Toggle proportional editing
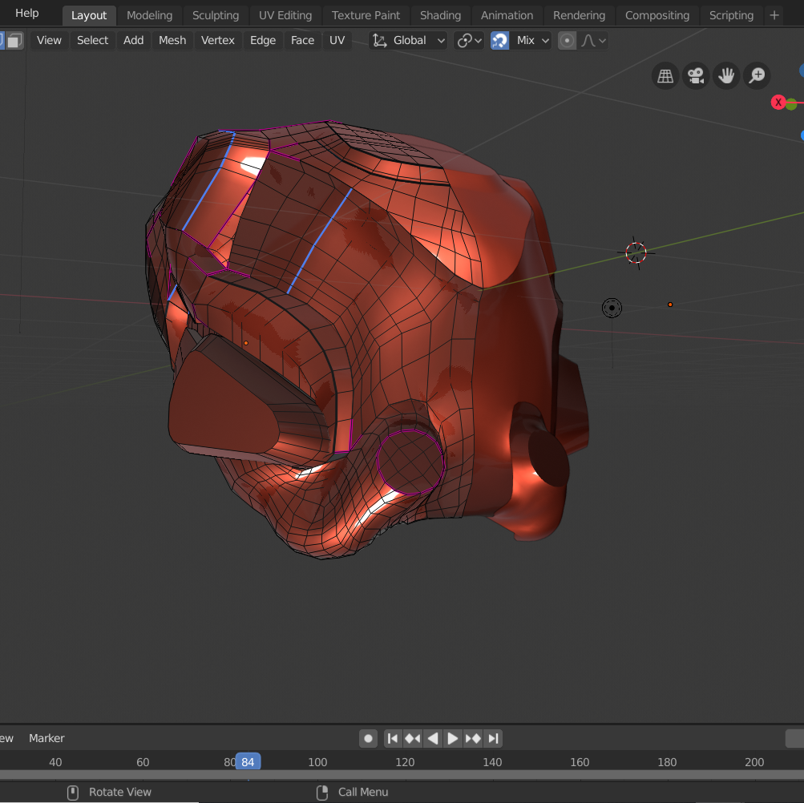Image resolution: width=804 pixels, height=803 pixels. coord(567,40)
